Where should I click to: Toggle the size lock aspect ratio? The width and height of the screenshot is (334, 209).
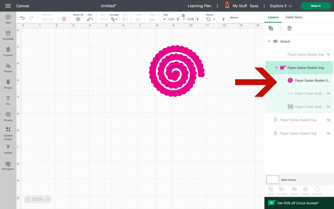tap(183, 16)
